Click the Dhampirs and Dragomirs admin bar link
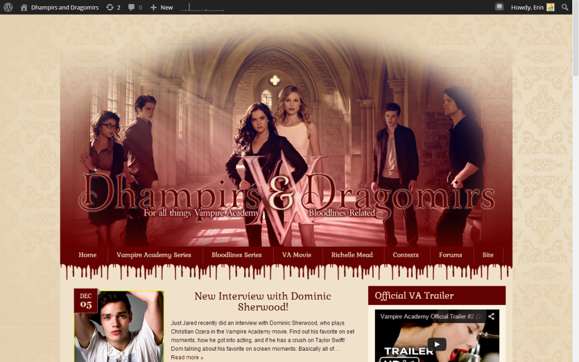Image resolution: width=579 pixels, height=362 pixels. (64, 7)
